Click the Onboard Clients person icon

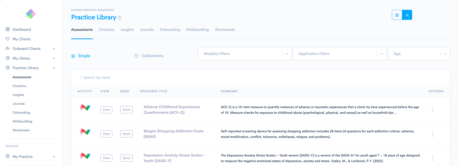coord(8,49)
